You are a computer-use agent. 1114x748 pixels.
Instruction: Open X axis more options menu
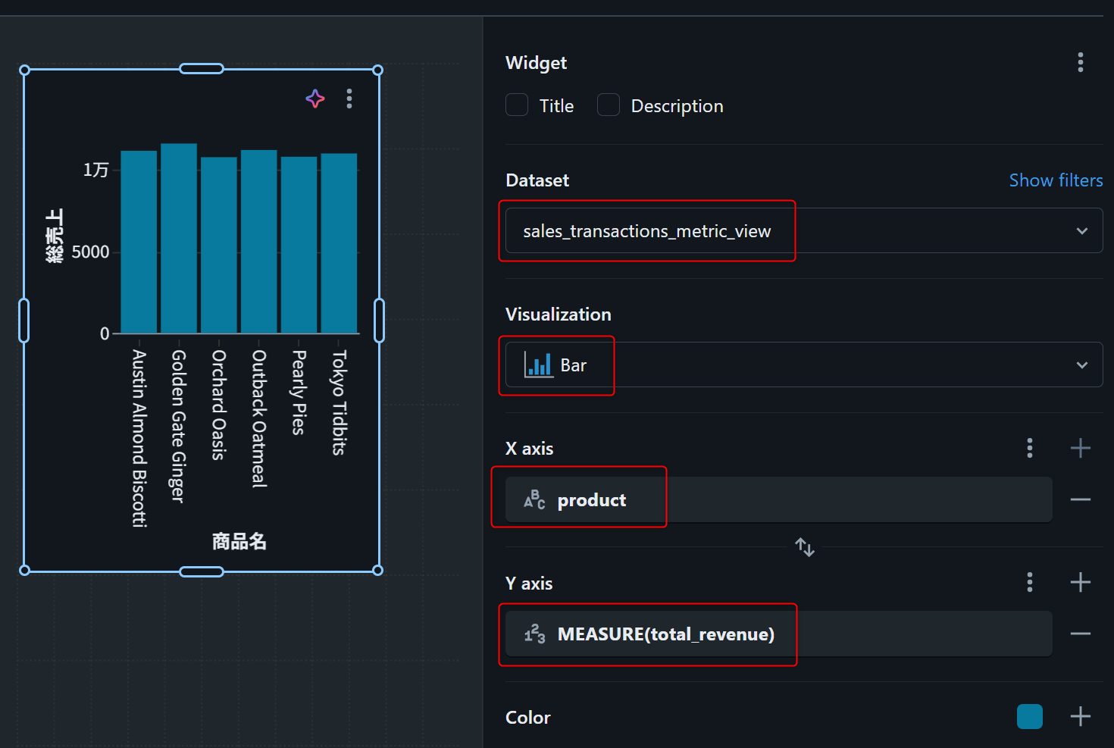tap(1029, 448)
